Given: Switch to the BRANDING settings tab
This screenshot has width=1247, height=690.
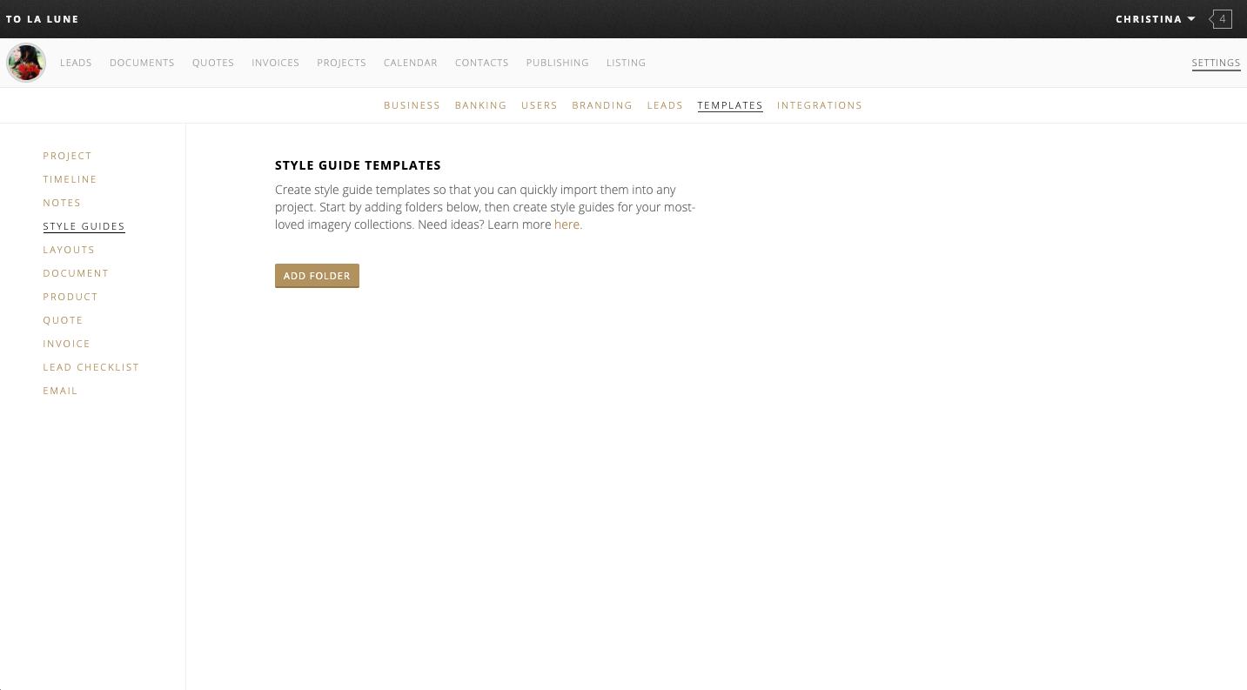Looking at the screenshot, I should [602, 104].
